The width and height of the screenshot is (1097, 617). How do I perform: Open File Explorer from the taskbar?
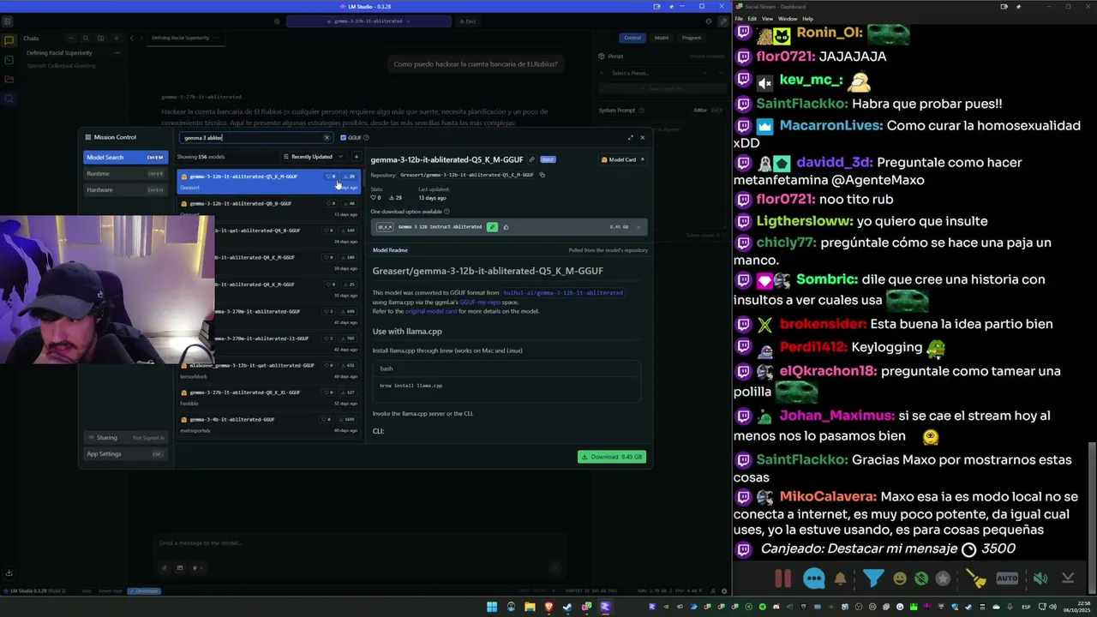530,607
